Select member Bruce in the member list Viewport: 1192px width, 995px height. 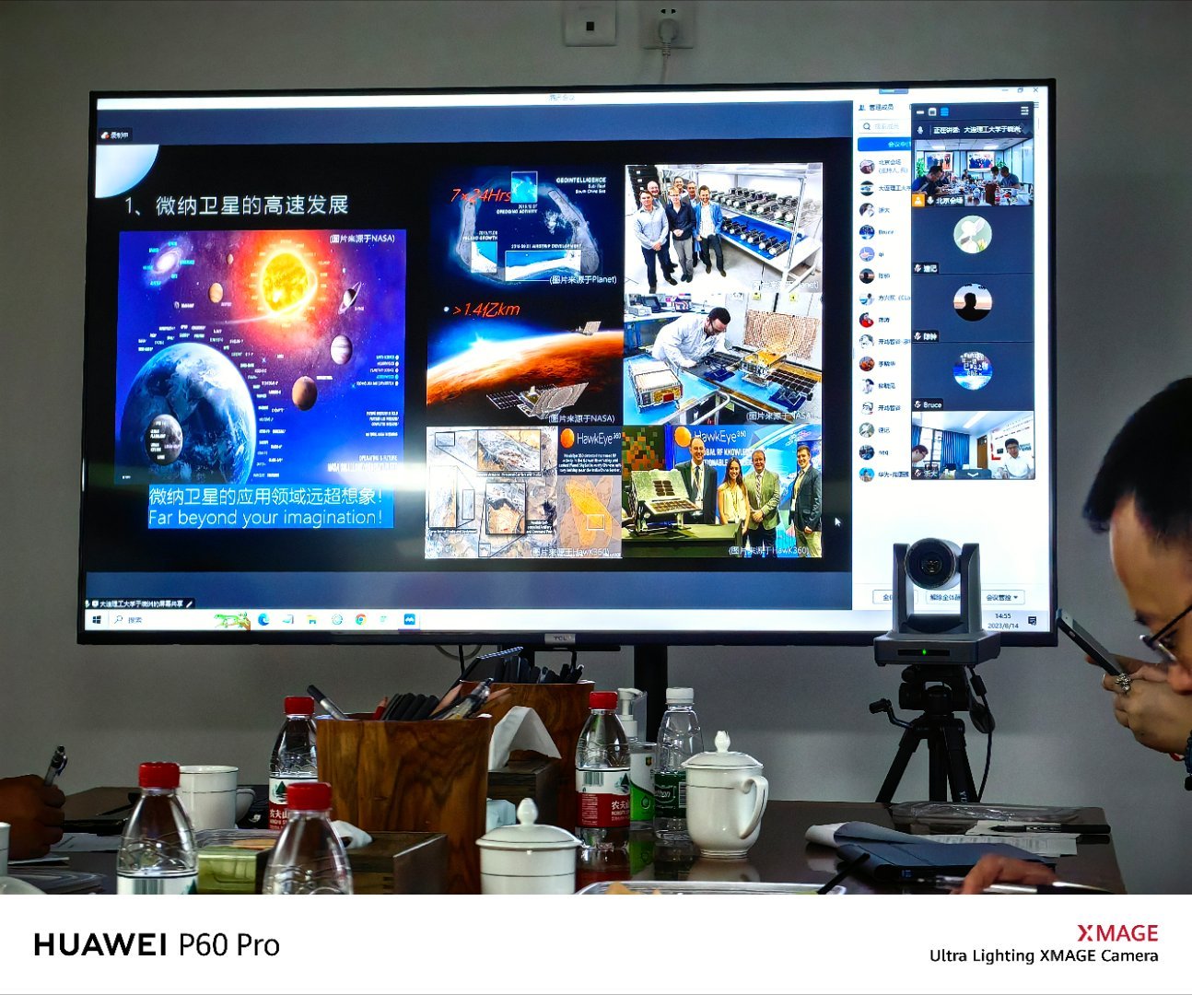point(884,232)
